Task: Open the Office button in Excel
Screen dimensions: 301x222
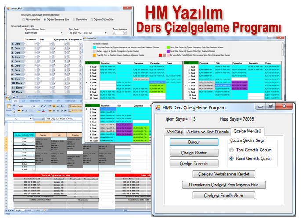Action: (x=8, y=98)
